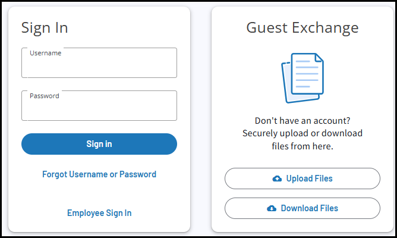Follow the Employee Sign In link

point(99,213)
